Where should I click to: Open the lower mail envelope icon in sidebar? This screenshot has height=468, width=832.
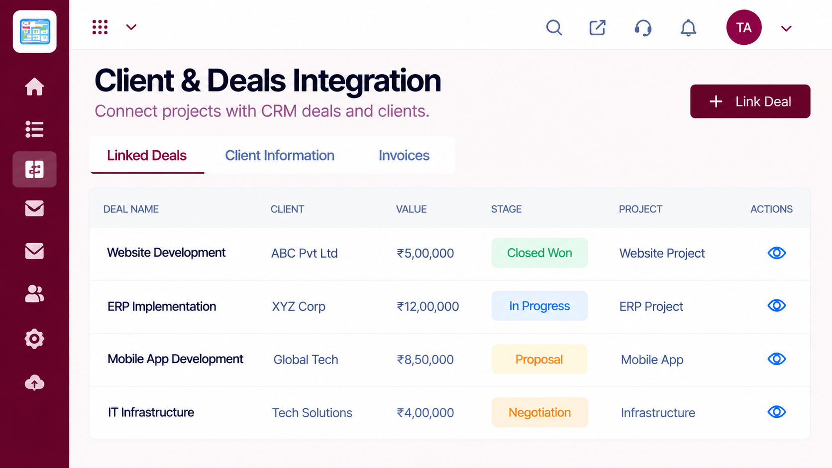(x=34, y=251)
